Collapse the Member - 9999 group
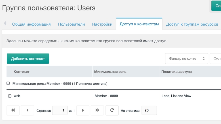The height and width of the screenshot is (124, 221). click(9, 84)
